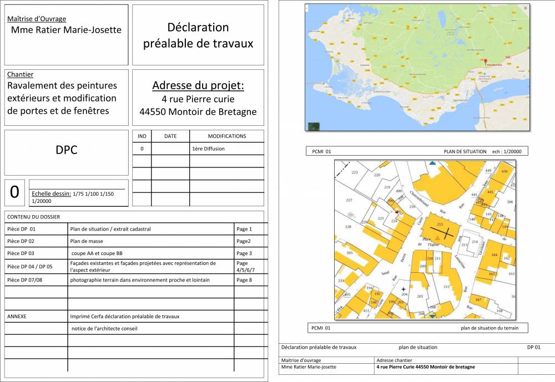Click parcel number 212 on the cadastral map

(x=446, y=287)
